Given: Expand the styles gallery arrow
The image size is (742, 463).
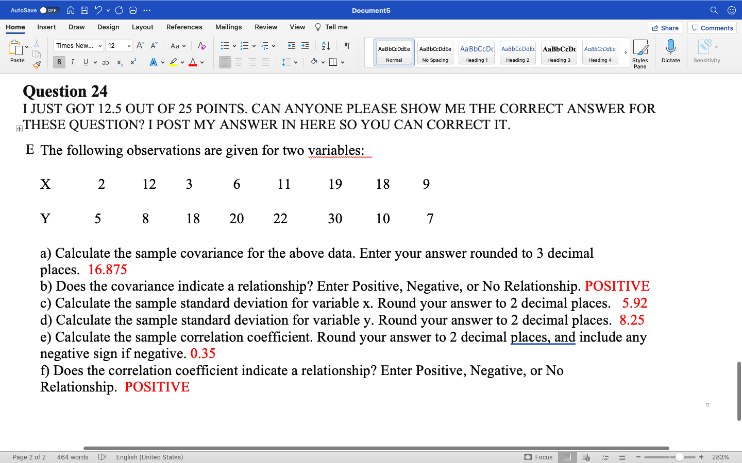Looking at the screenshot, I should 626,52.
